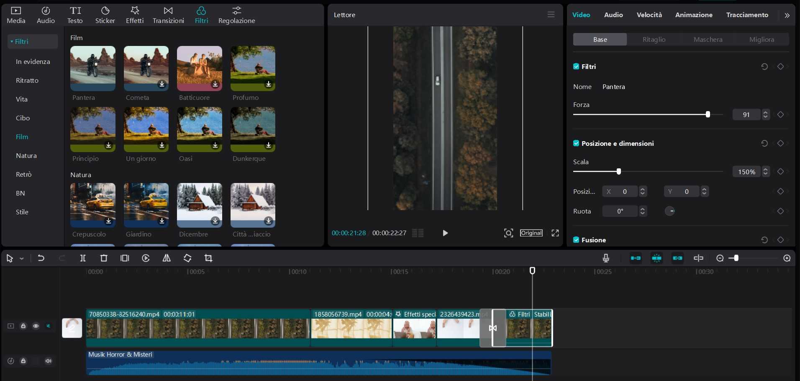Viewport: 800px width, 381px height.
Task: Open the Audio library tab
Action: [46, 15]
